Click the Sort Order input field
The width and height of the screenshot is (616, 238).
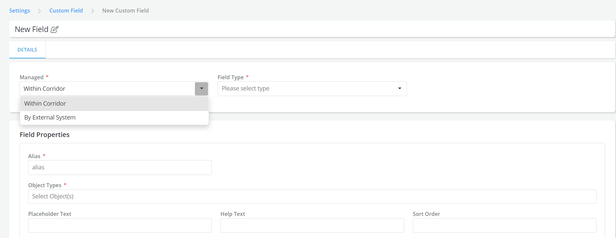click(x=504, y=225)
